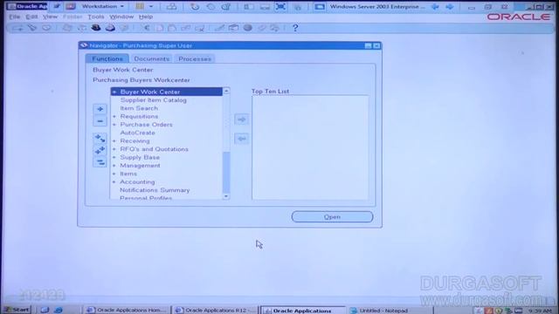Click the Paste toolbar icon

(172, 28)
